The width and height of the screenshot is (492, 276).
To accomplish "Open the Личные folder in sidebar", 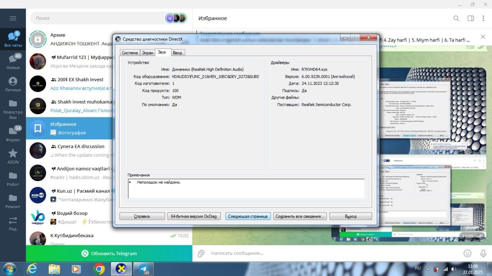I will [x=13, y=84].
